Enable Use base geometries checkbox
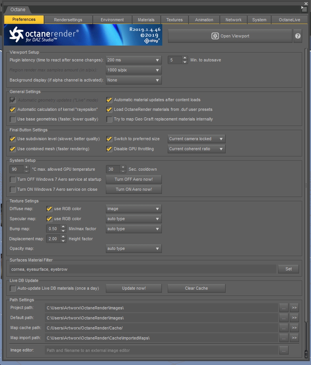 click(13, 119)
